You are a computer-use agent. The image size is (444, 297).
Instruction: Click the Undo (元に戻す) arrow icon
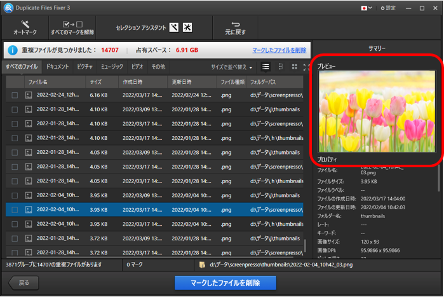click(235, 24)
